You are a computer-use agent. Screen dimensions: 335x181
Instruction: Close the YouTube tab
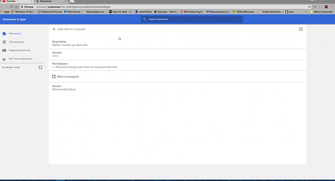(31, 1)
